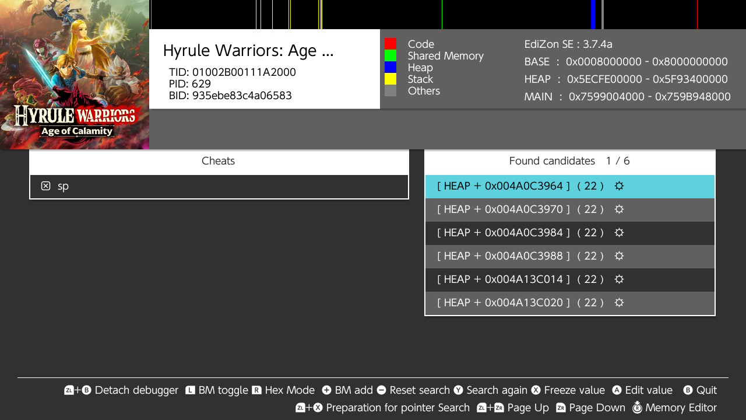
Task: Click the green Shared Memory legend swatch
Action: click(390, 55)
